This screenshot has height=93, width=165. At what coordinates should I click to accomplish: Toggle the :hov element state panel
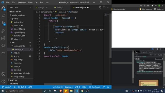[x=151, y=55]
